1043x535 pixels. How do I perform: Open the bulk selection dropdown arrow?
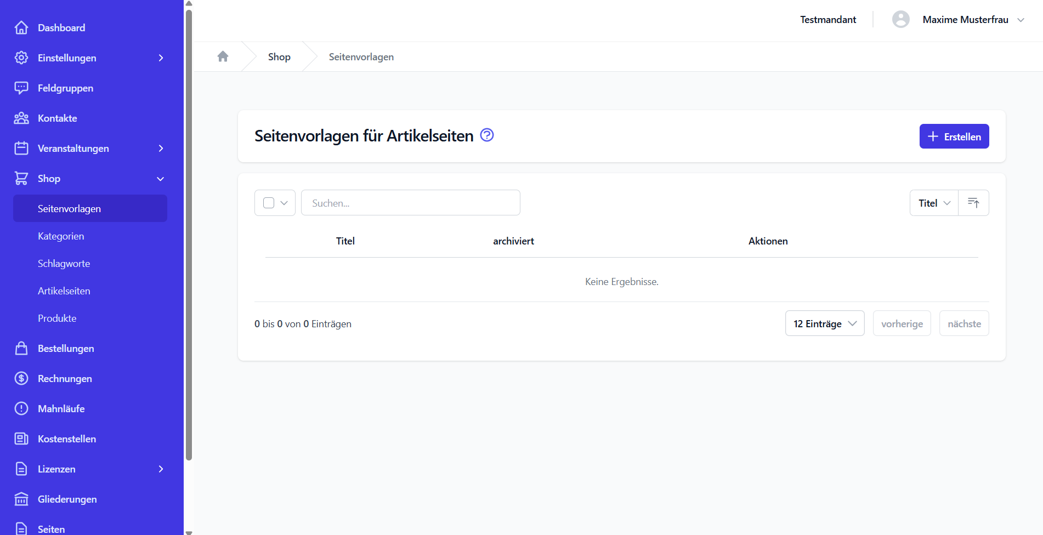[284, 203]
